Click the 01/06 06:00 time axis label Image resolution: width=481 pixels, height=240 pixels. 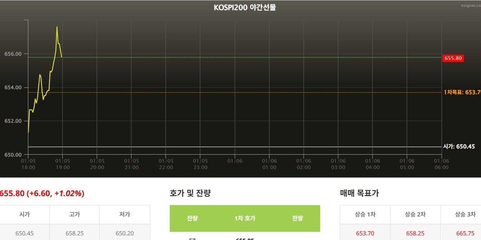[x=441, y=164]
